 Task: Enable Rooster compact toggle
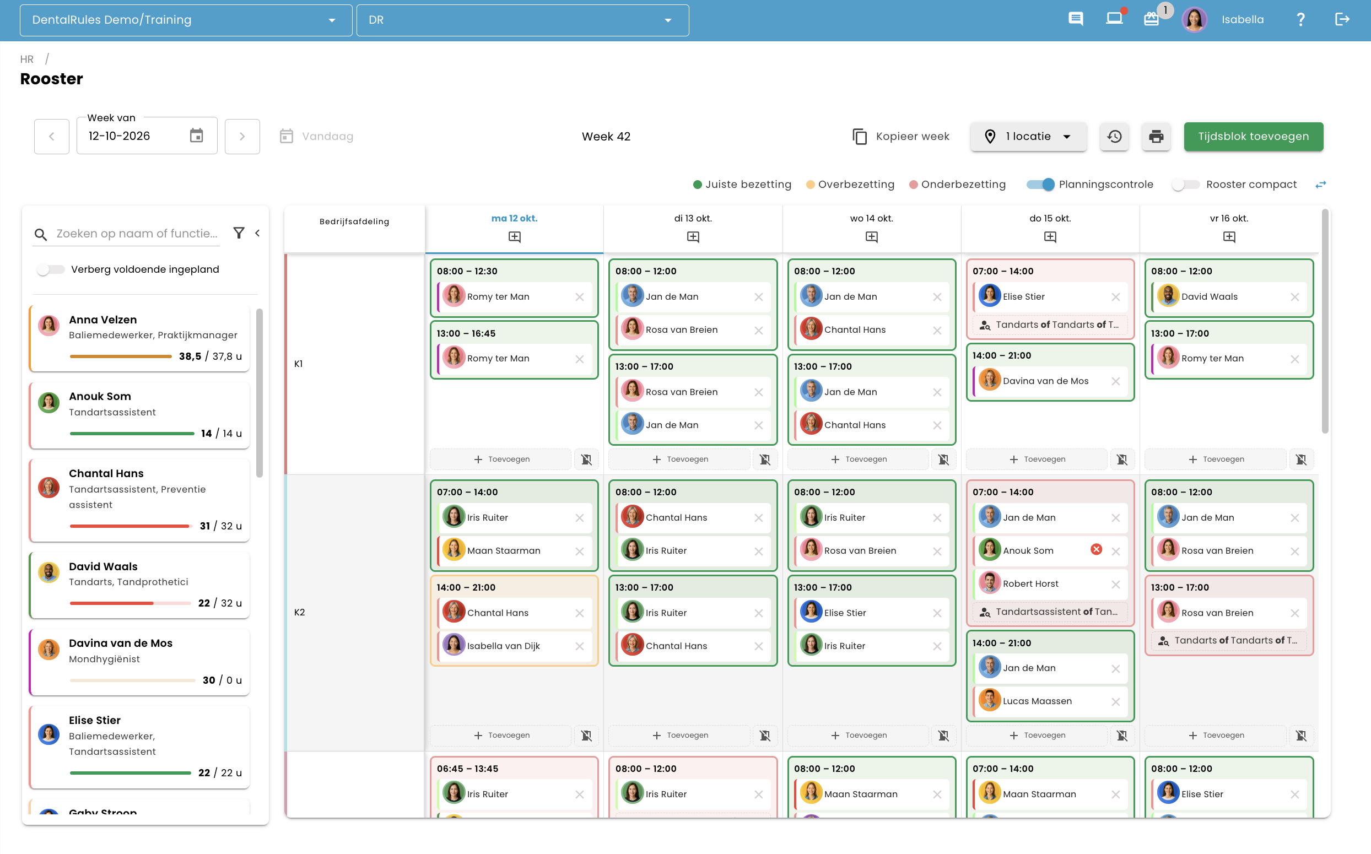click(x=1185, y=184)
